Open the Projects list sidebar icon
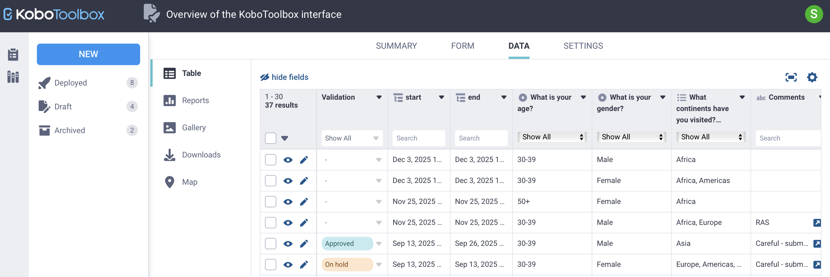 click(x=13, y=54)
